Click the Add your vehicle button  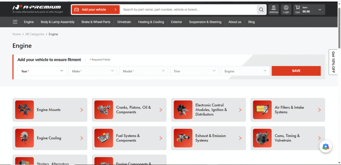(96, 10)
